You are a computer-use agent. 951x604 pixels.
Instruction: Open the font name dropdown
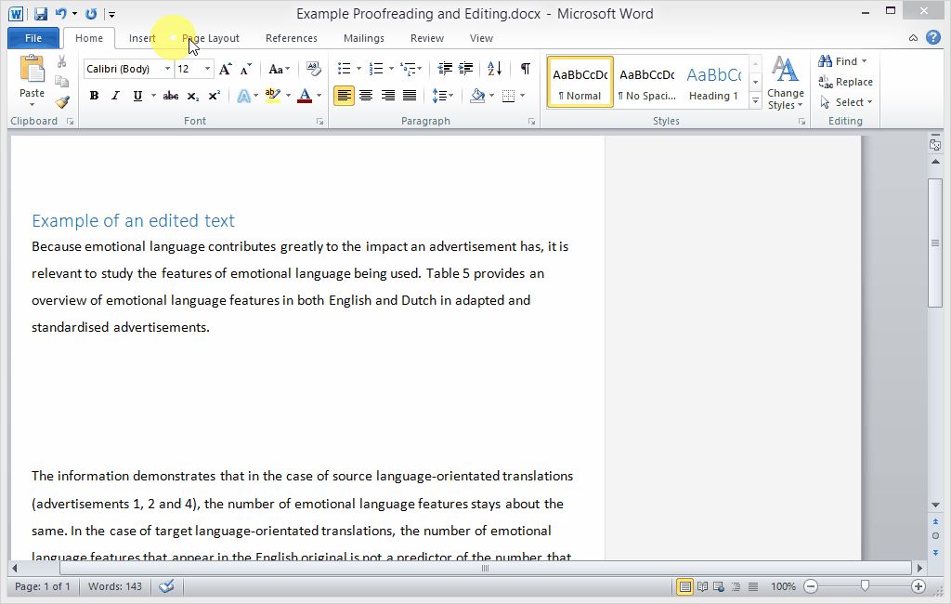point(168,69)
